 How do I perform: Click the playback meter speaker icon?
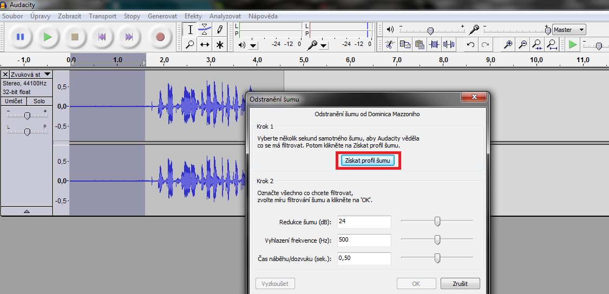click(242, 45)
